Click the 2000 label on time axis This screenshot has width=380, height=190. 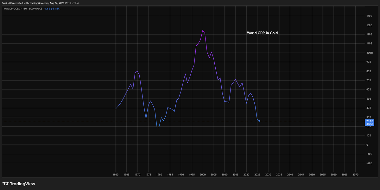click(x=203, y=174)
